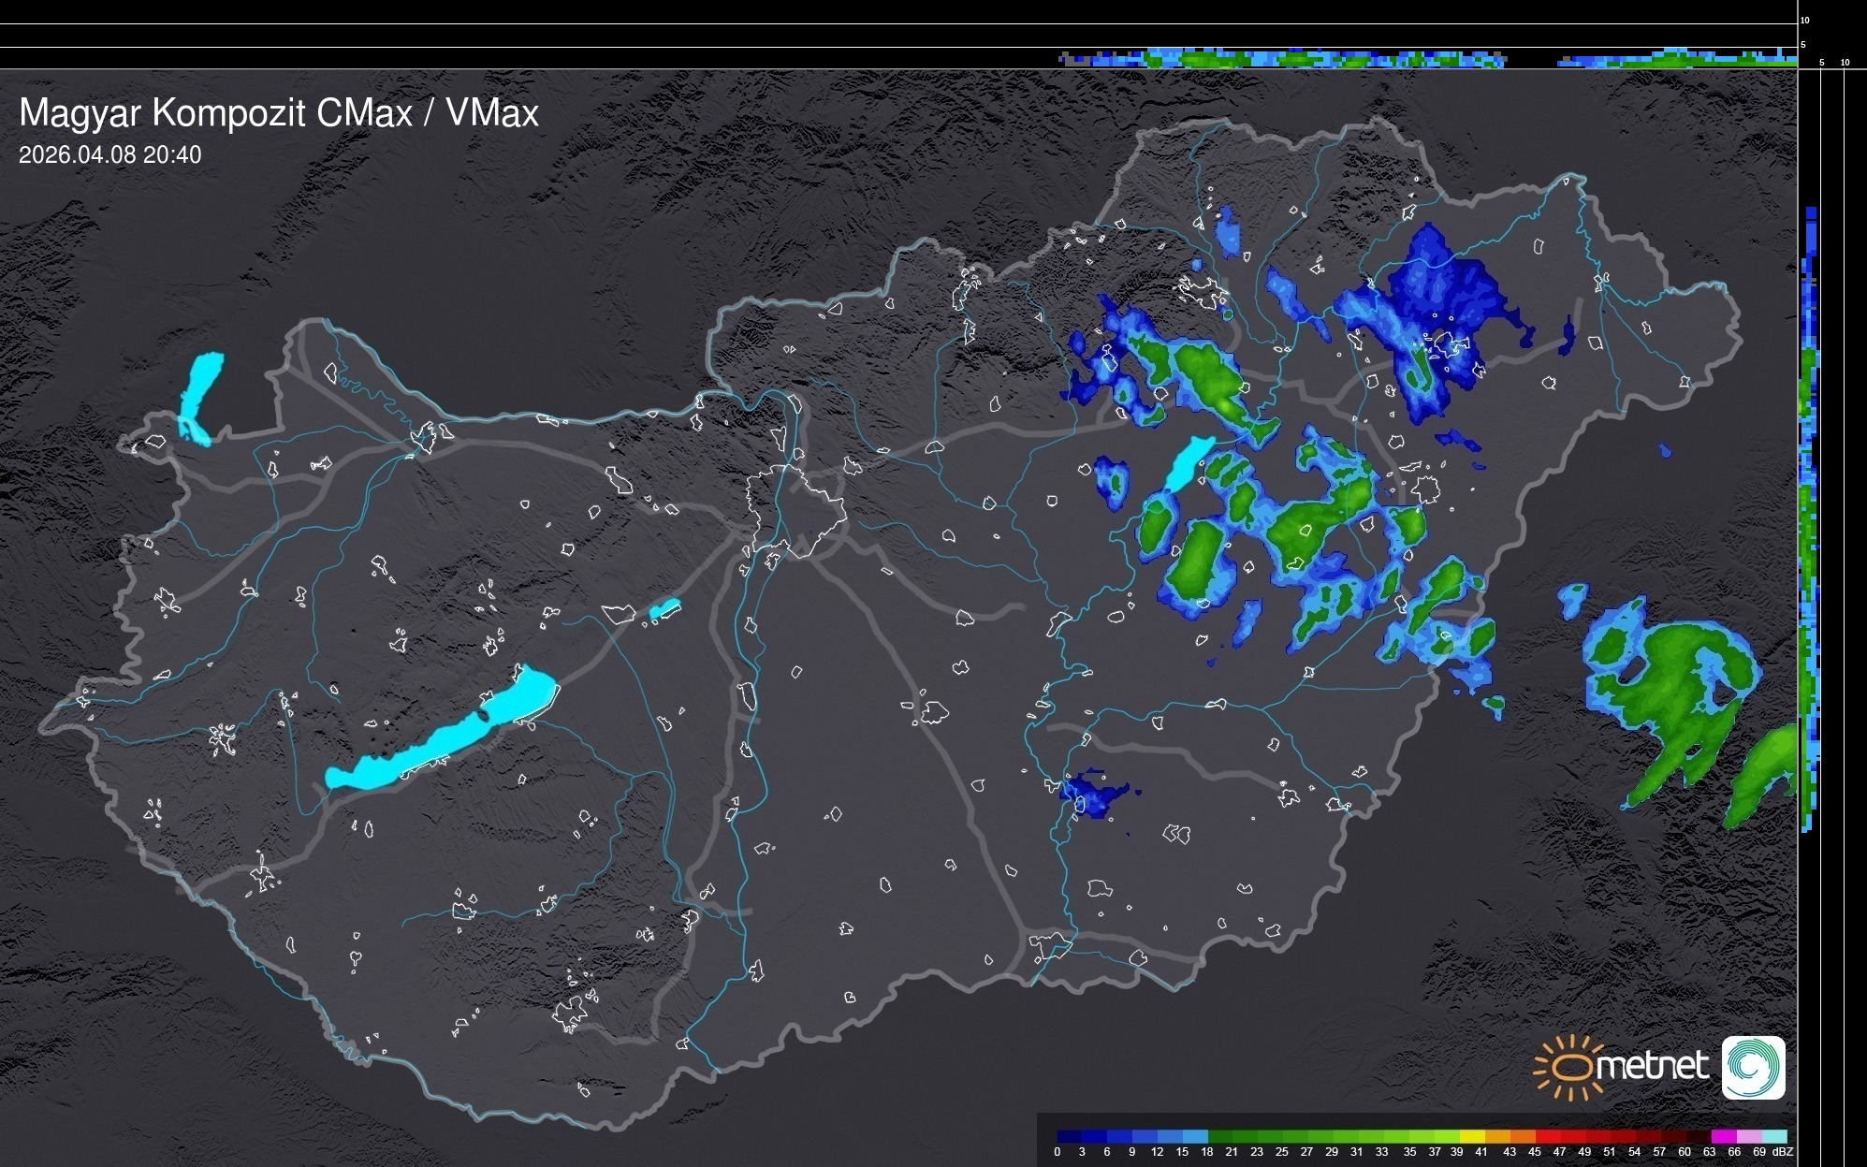Click the dark blue 0 dBZ legend swatch
1867x1167 pixels.
click(x=1069, y=1136)
